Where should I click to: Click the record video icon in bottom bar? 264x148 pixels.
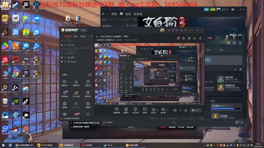tap(175, 110)
